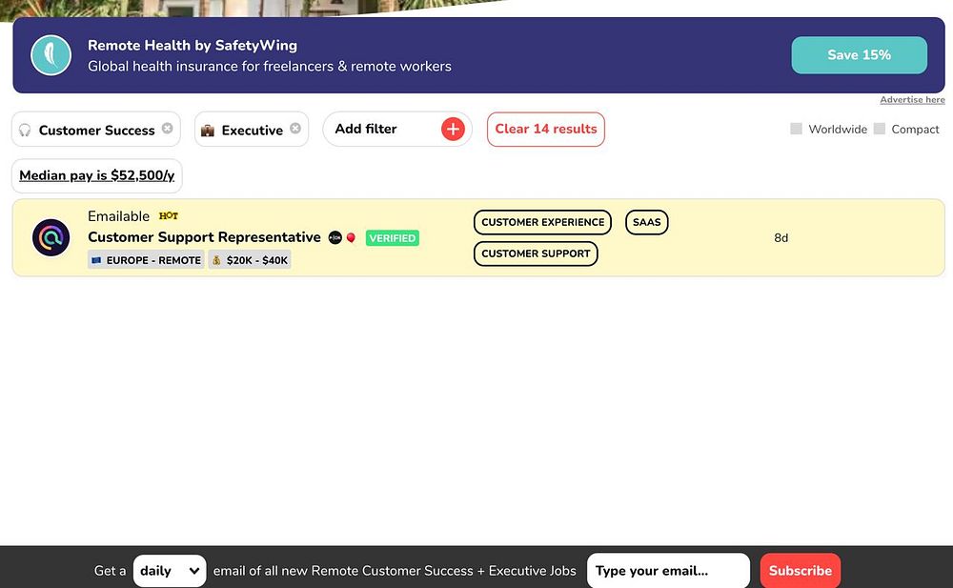Click the Clear 14 results button
Image resolution: width=953 pixels, height=588 pixels.
click(546, 129)
